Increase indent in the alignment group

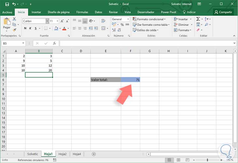pos(96,28)
